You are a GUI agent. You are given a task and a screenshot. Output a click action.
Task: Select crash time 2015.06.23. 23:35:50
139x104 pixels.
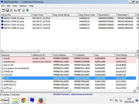(41, 21)
